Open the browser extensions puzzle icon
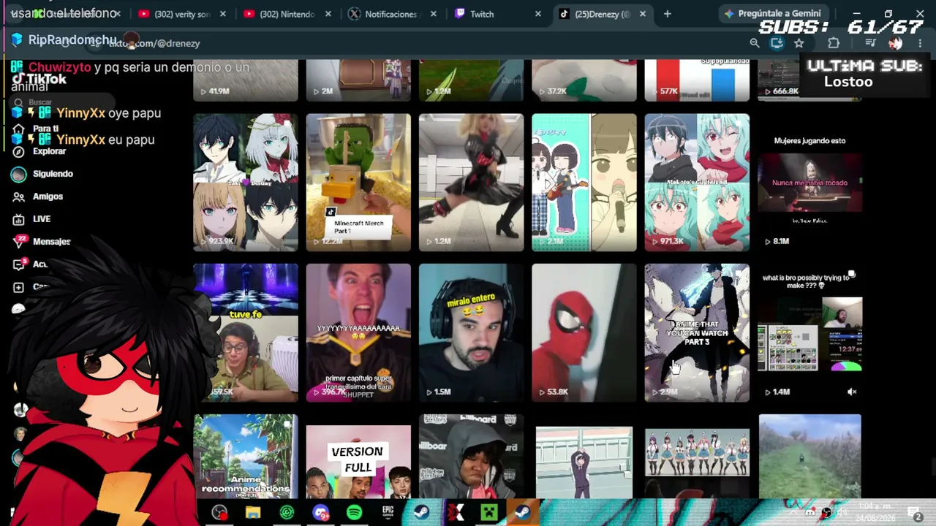Viewport: 936px width, 526px height. pyautogui.click(x=834, y=43)
